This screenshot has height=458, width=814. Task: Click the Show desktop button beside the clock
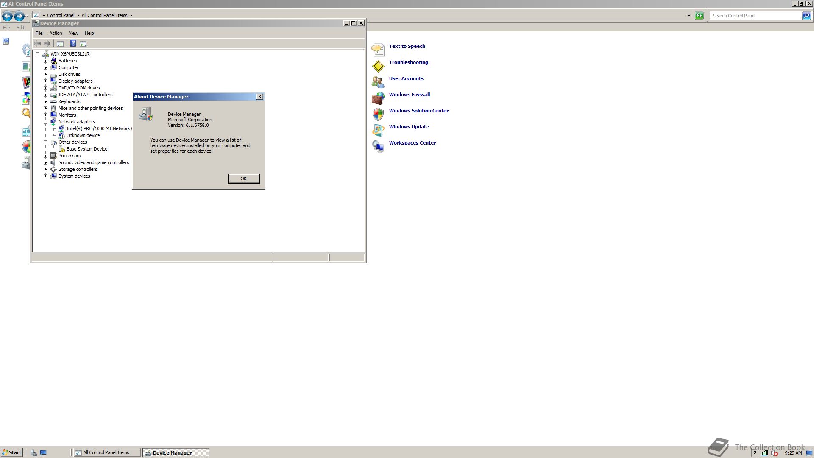pyautogui.click(x=809, y=452)
